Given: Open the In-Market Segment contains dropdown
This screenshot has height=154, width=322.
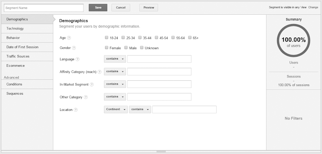Looking at the screenshot, I should (x=115, y=84).
